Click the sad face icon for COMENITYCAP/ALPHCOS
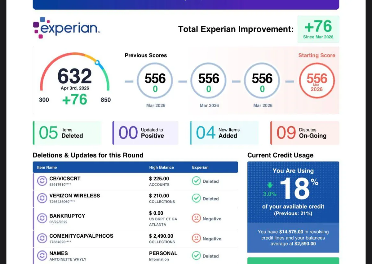The image size is (372, 264). 196,239
